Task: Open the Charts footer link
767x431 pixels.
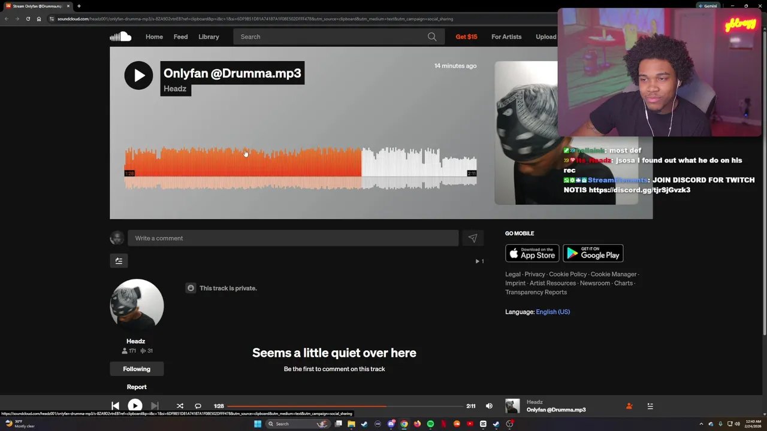Action: pyautogui.click(x=623, y=283)
